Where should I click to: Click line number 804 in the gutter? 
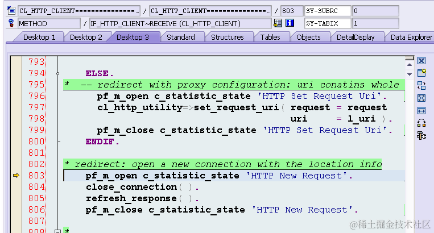[36, 187]
